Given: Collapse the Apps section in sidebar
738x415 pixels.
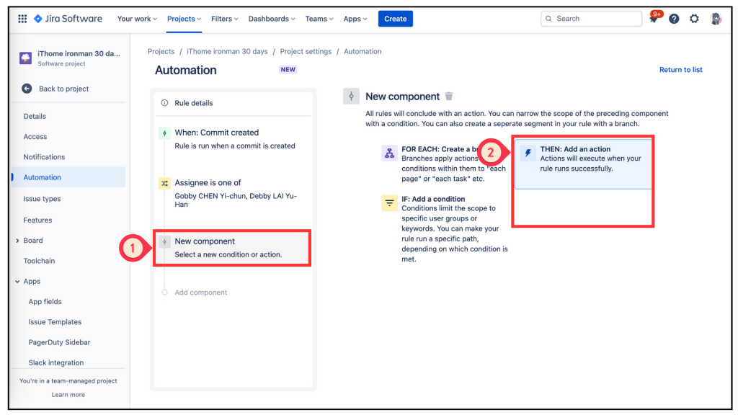Looking at the screenshot, I should pos(17,282).
